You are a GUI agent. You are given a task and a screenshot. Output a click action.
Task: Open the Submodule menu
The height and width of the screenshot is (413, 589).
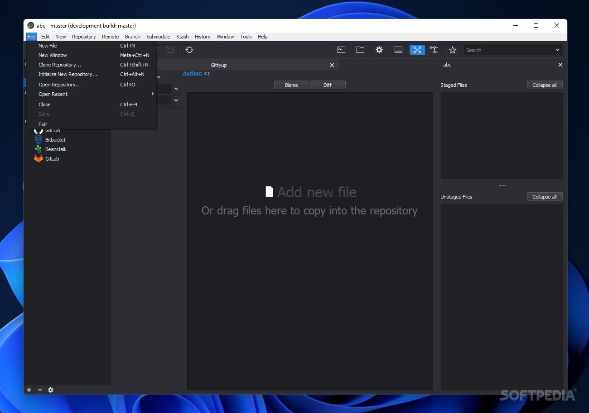coord(158,37)
